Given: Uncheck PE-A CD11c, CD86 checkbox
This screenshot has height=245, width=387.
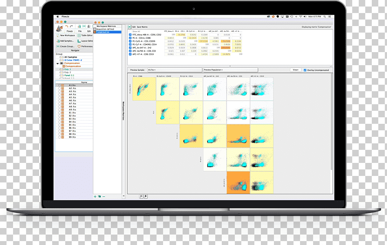Looking at the screenshot, I should pyautogui.click(x=130, y=38).
